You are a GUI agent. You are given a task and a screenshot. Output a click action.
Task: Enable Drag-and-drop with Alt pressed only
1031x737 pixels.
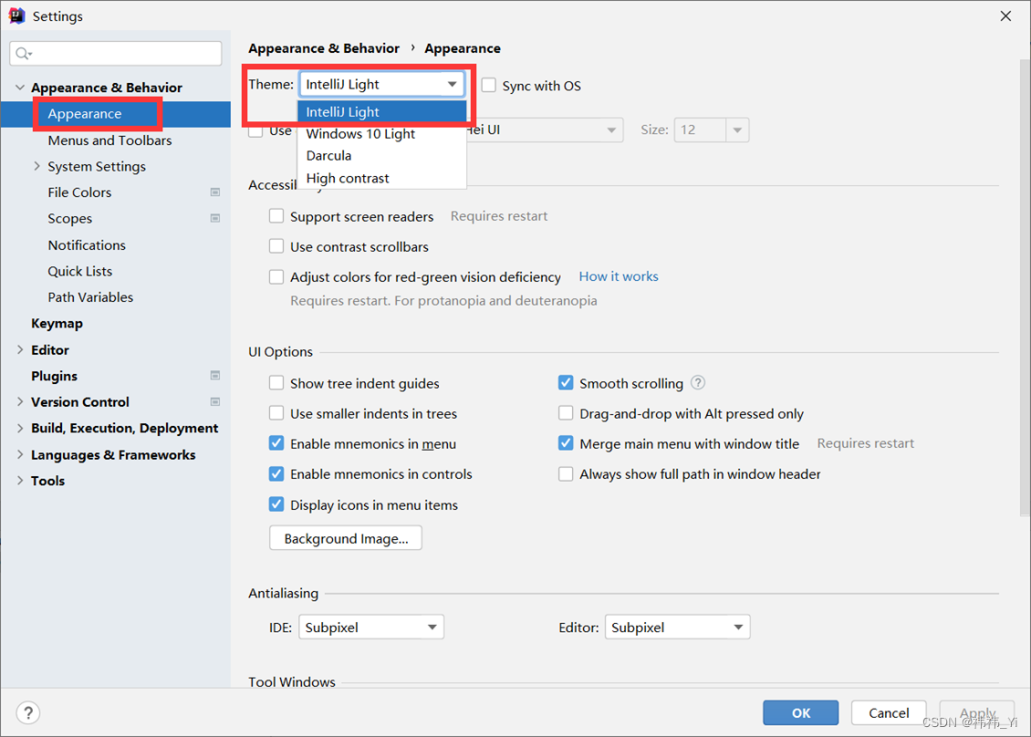(x=566, y=413)
